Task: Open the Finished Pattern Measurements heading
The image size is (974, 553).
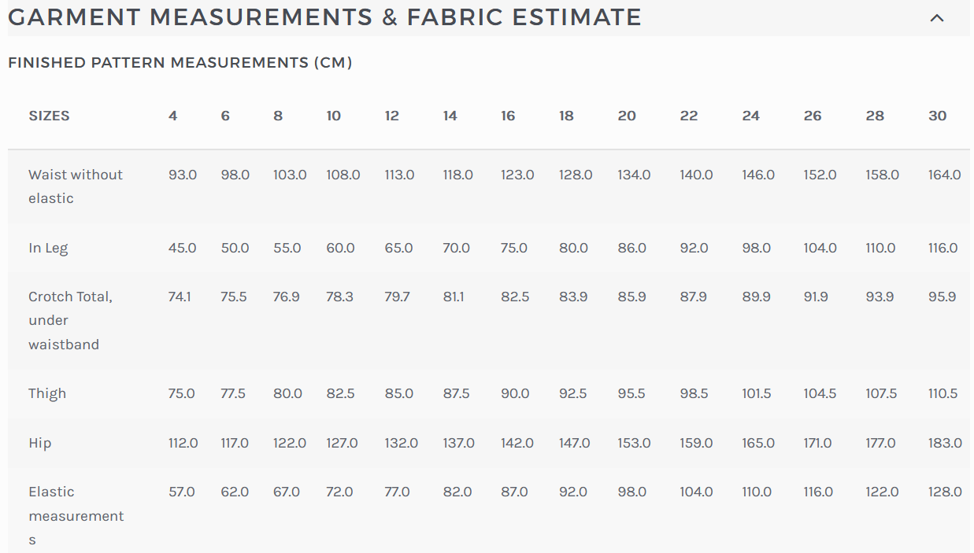Action: [x=179, y=62]
